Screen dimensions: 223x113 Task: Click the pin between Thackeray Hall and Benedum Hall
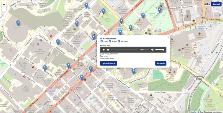click(x=77, y=24)
